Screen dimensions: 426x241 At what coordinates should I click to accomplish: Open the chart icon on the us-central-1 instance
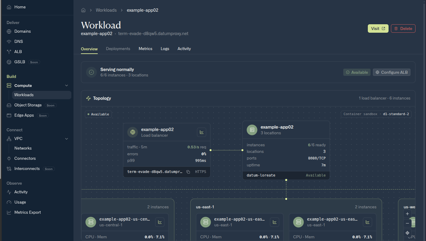point(160,222)
